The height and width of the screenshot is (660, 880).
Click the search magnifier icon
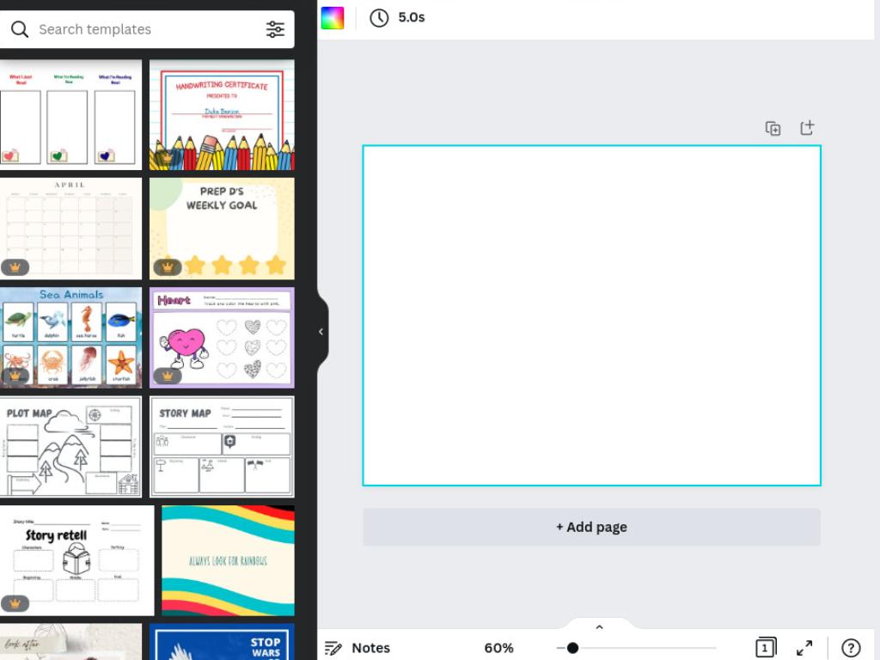pyautogui.click(x=20, y=29)
